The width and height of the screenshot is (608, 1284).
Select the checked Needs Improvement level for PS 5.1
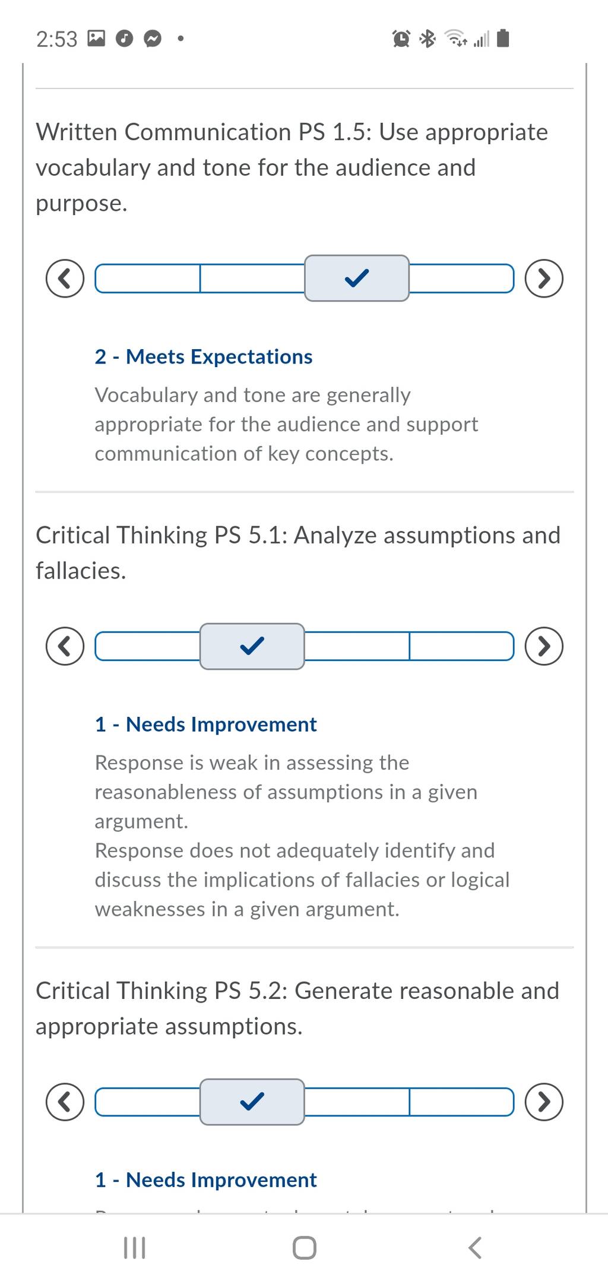(252, 646)
